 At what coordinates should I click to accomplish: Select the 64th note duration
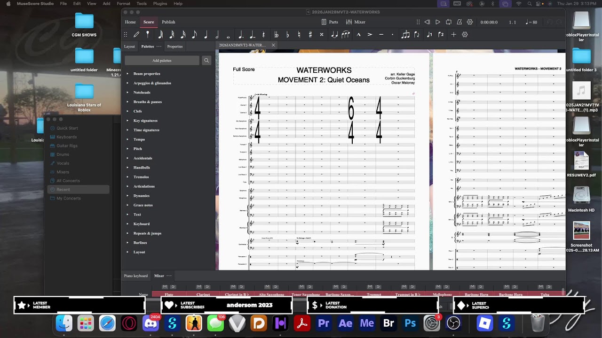point(160,34)
